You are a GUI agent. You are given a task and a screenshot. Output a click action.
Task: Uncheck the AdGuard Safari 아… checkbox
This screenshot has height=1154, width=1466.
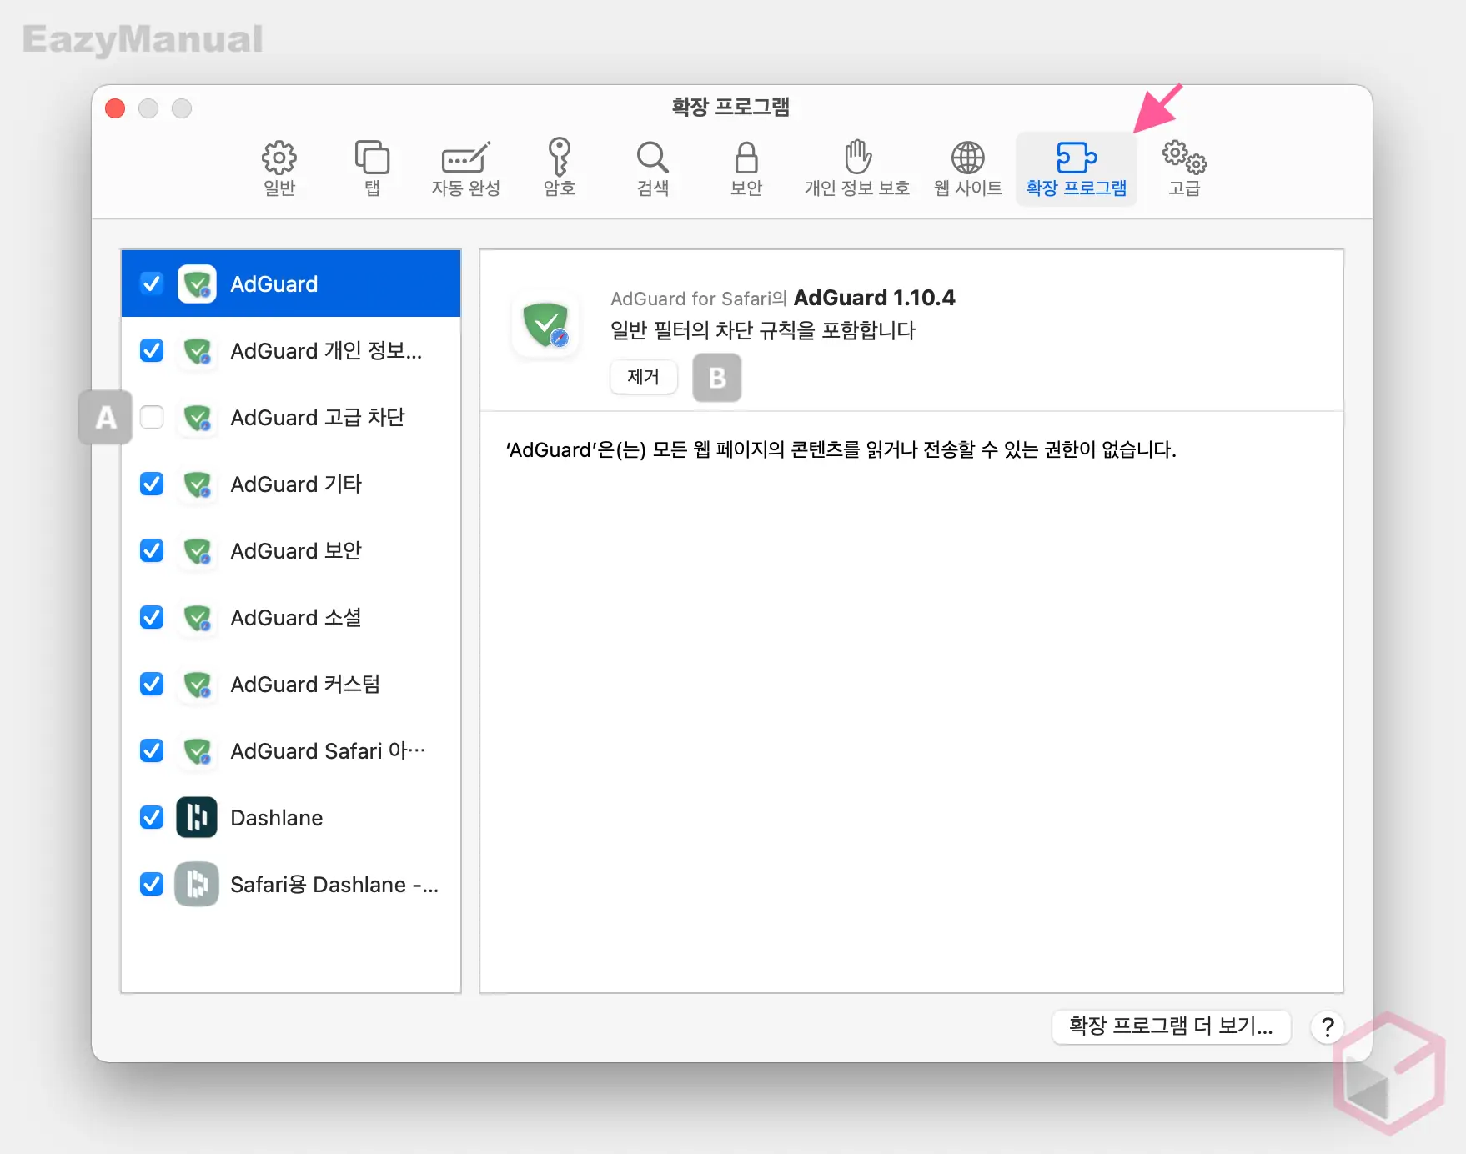(x=152, y=750)
